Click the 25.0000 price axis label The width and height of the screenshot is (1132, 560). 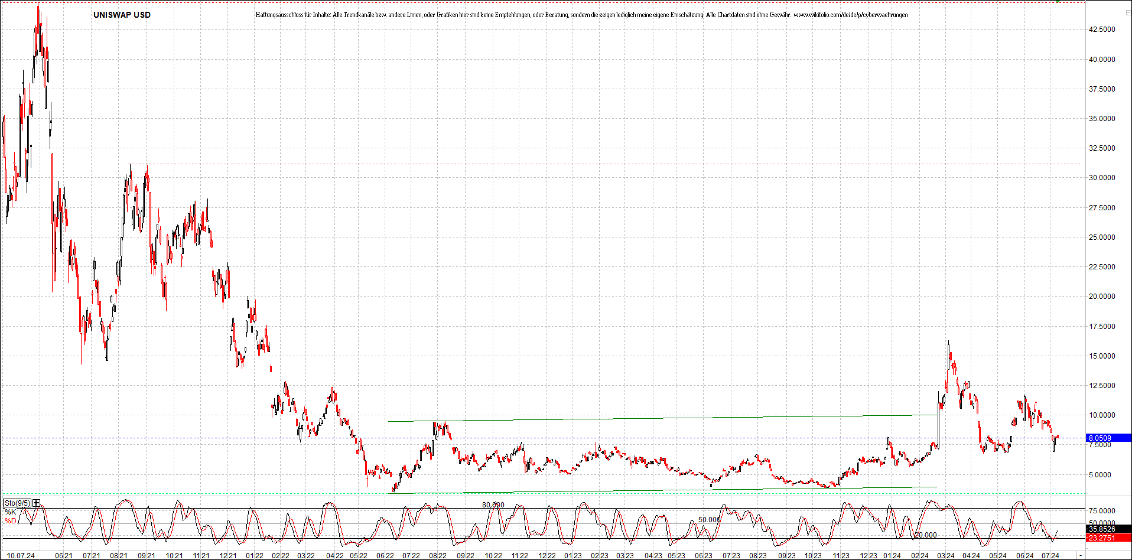pyautogui.click(x=1102, y=237)
